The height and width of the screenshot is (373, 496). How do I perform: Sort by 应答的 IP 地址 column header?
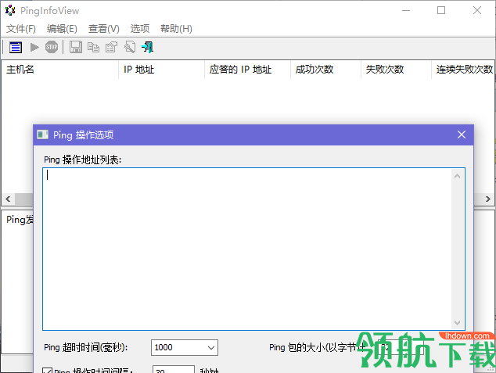248,70
